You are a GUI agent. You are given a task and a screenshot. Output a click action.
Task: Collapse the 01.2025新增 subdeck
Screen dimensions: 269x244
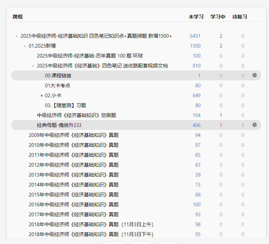[25, 46]
